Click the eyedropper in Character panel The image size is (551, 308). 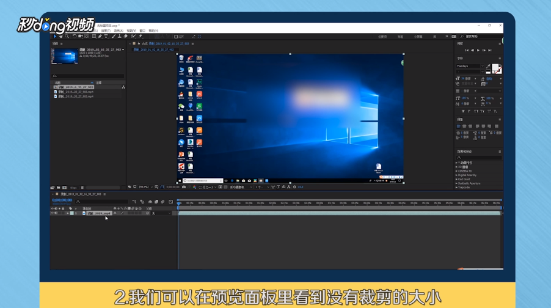488,67
